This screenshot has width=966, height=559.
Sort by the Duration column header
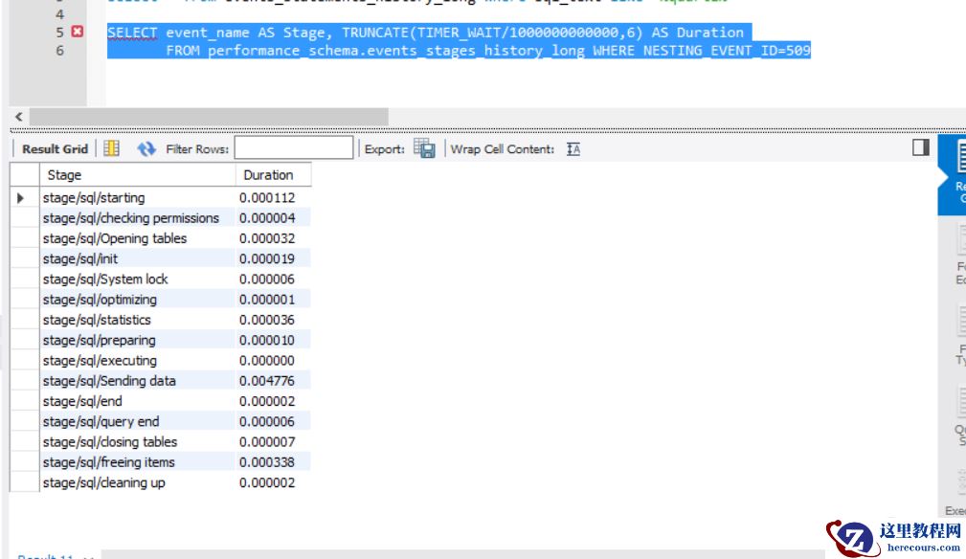tap(273, 175)
